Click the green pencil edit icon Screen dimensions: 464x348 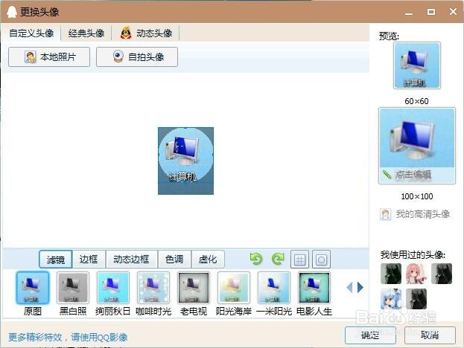point(387,175)
